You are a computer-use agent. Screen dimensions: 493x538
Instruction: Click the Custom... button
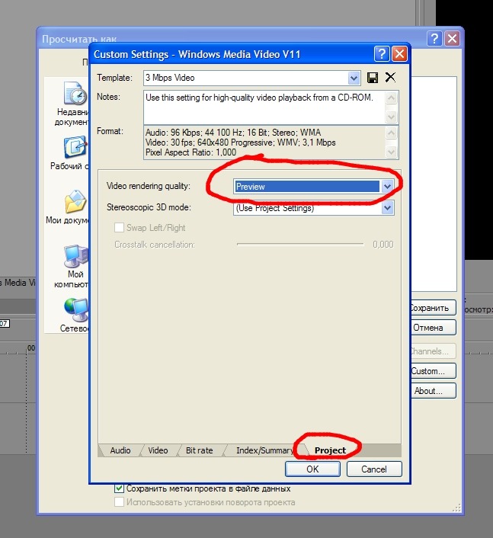(433, 371)
